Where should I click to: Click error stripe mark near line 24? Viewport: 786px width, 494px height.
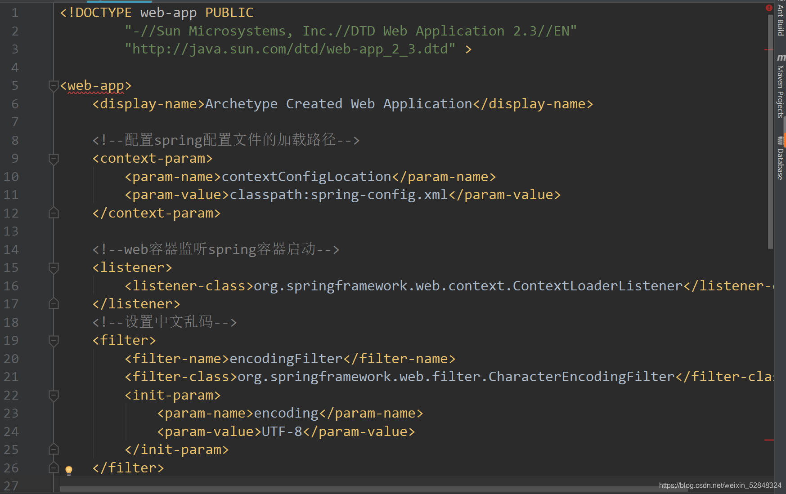769,440
